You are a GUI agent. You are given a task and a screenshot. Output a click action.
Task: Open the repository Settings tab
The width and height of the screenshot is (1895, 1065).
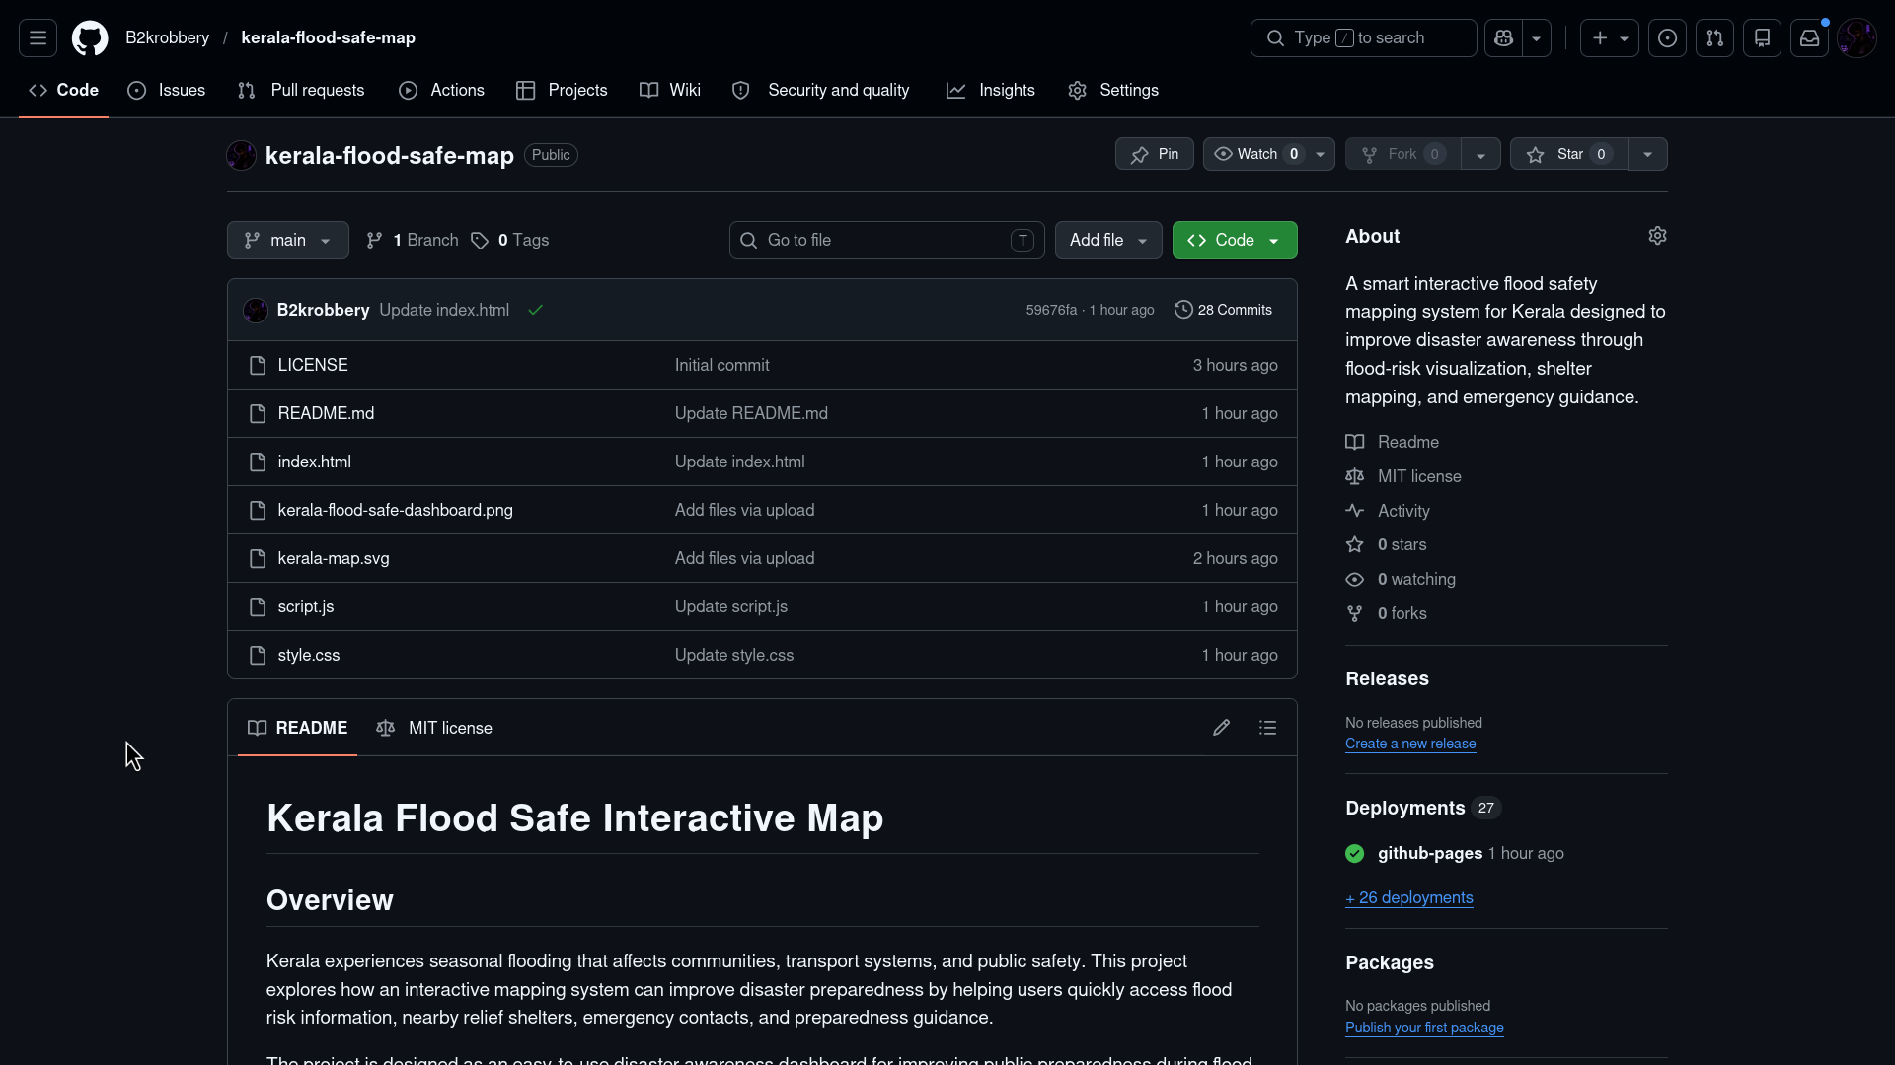pos(1113,90)
